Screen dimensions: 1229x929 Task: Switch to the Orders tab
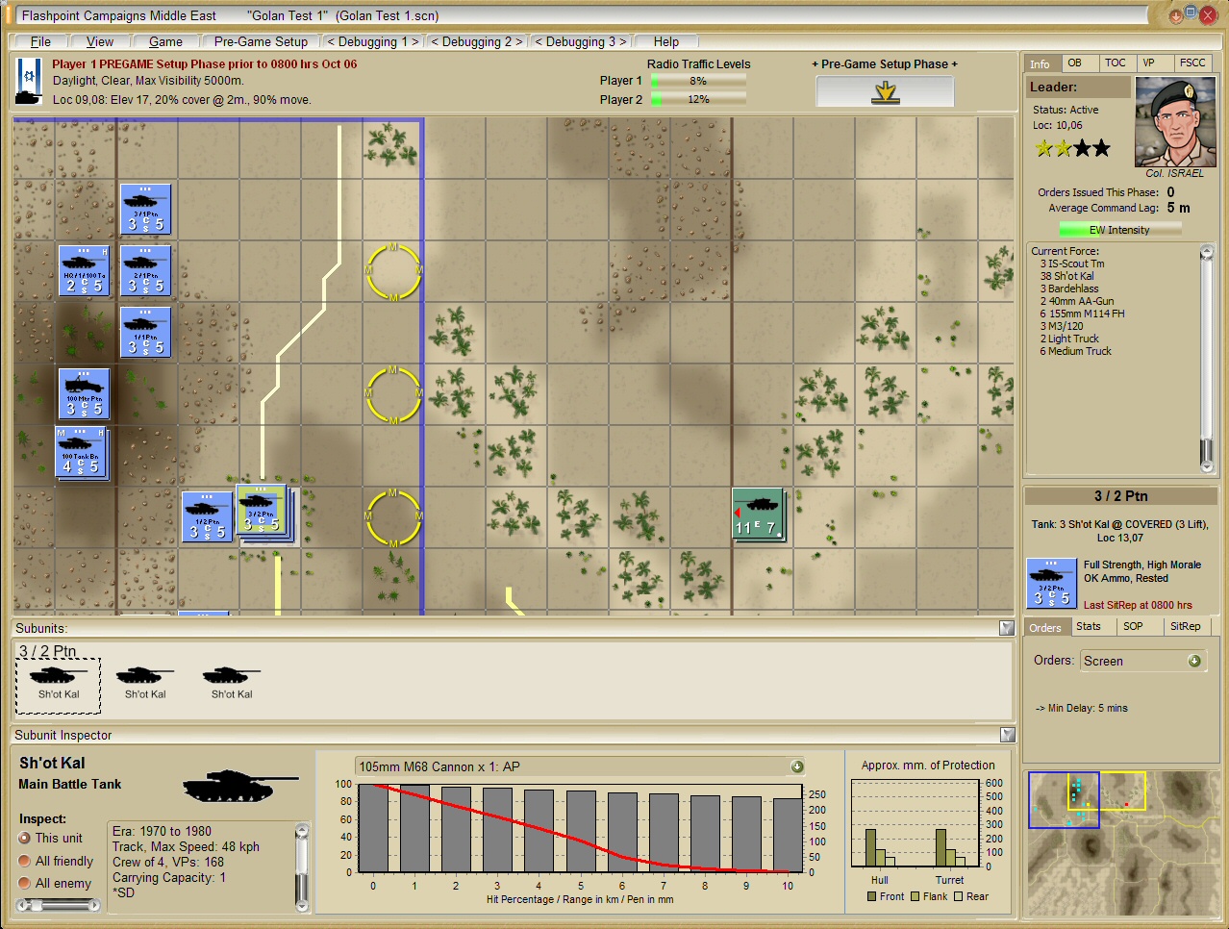click(x=1045, y=627)
